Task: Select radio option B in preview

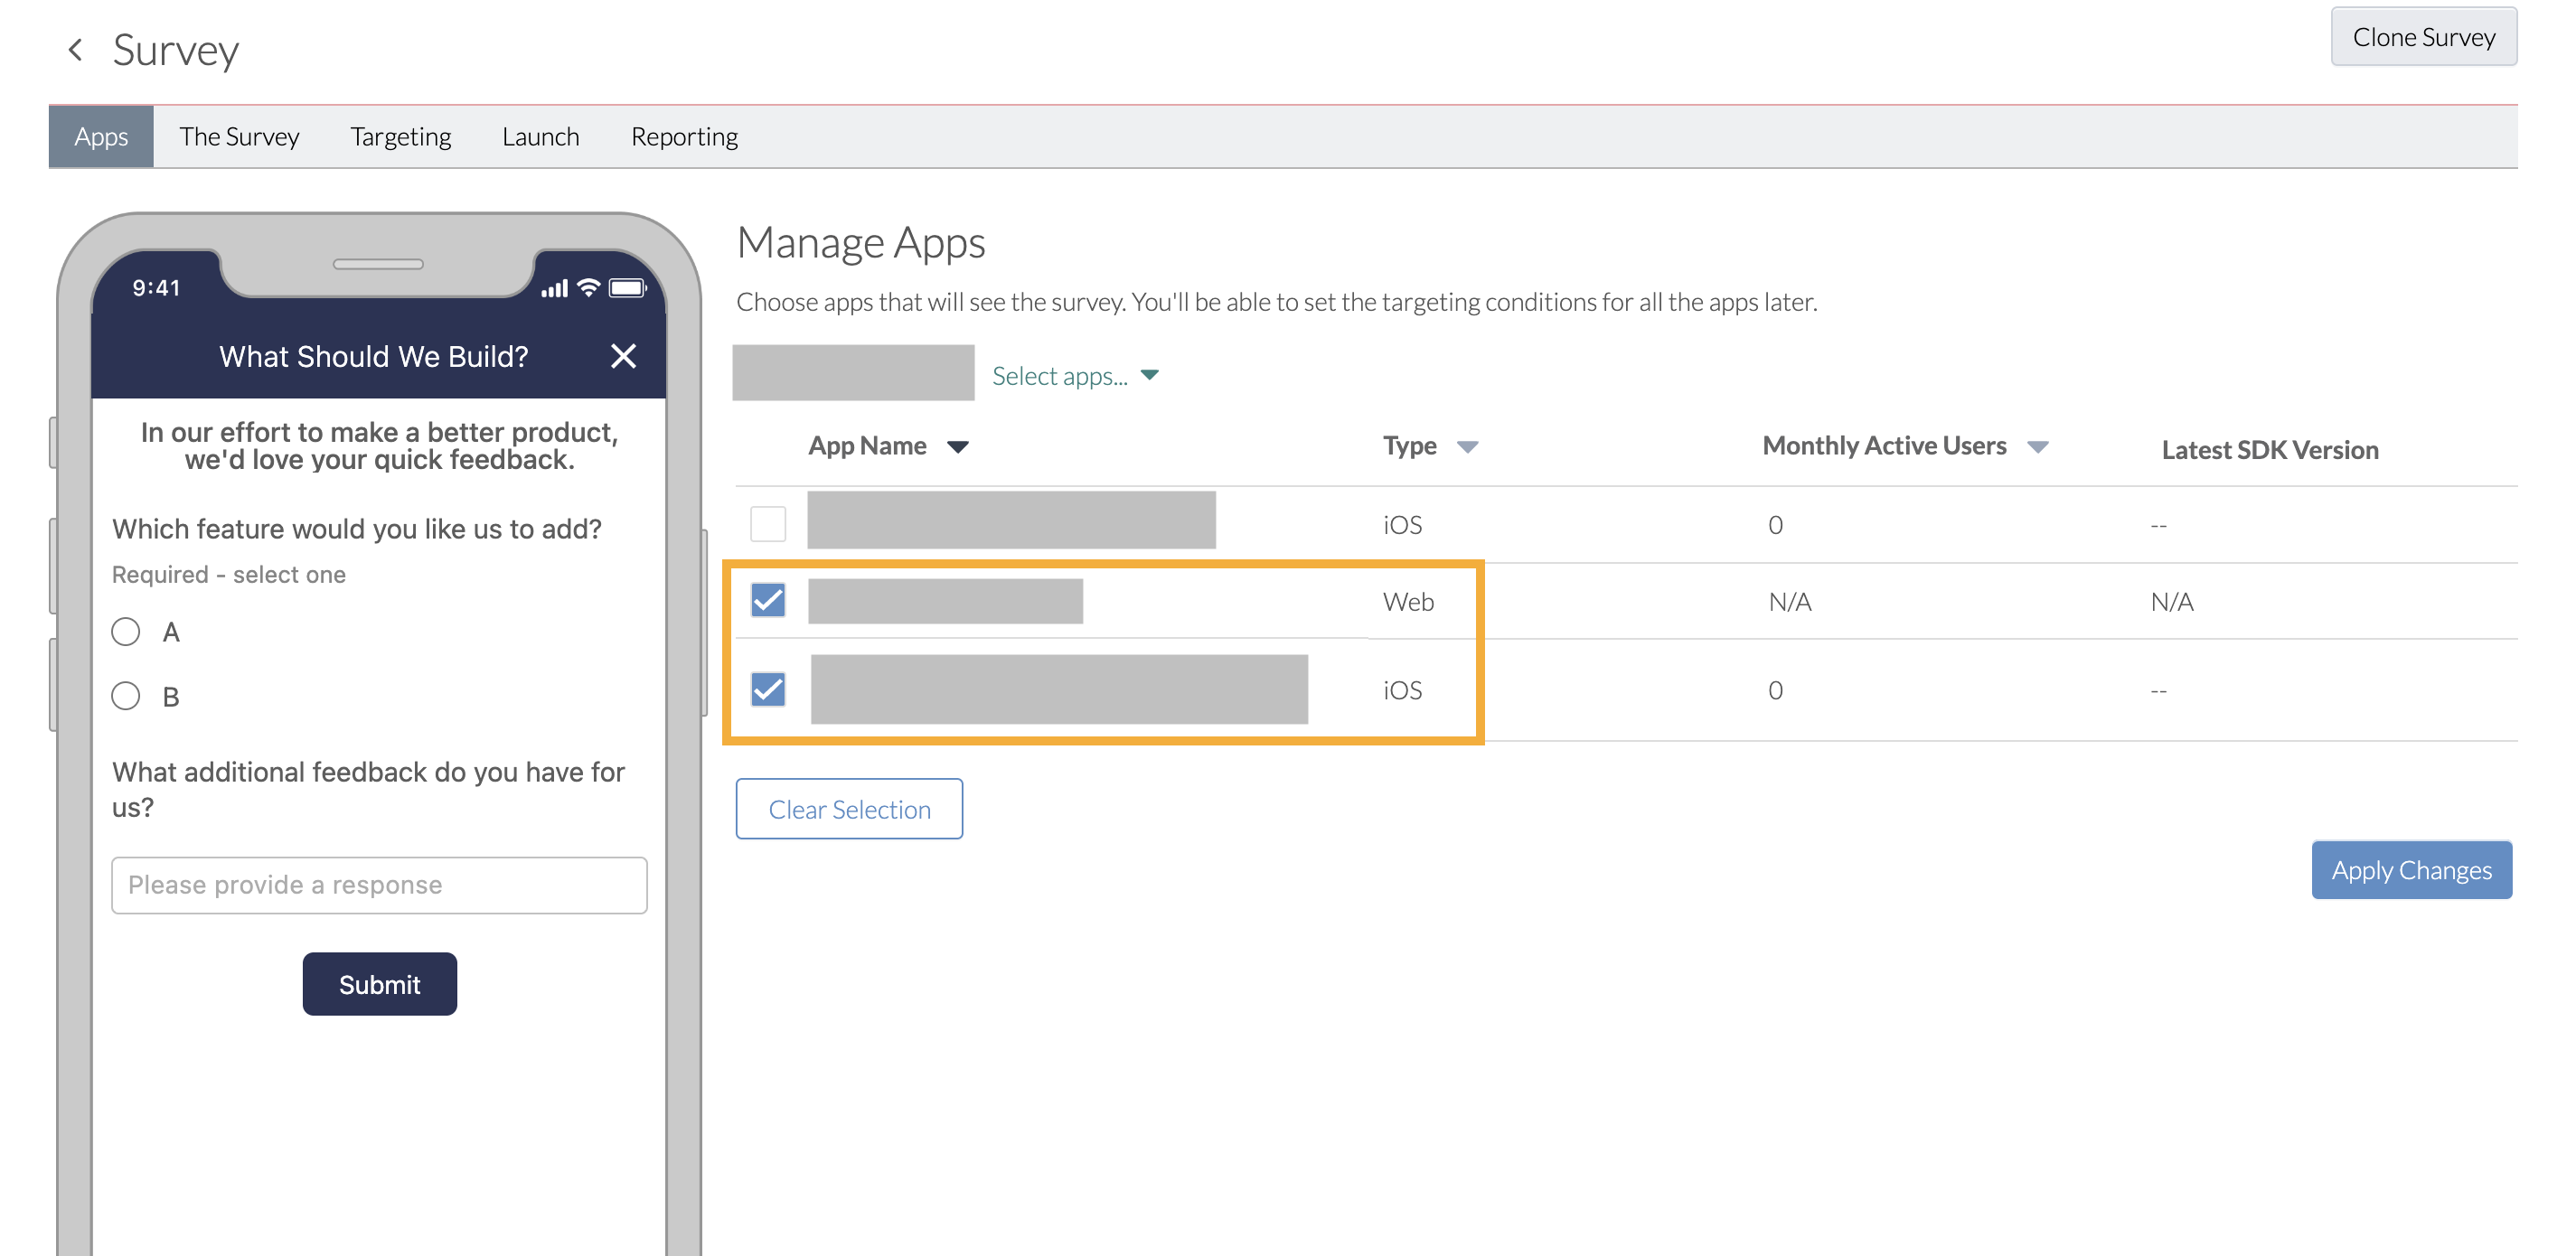Action: pos(126,696)
